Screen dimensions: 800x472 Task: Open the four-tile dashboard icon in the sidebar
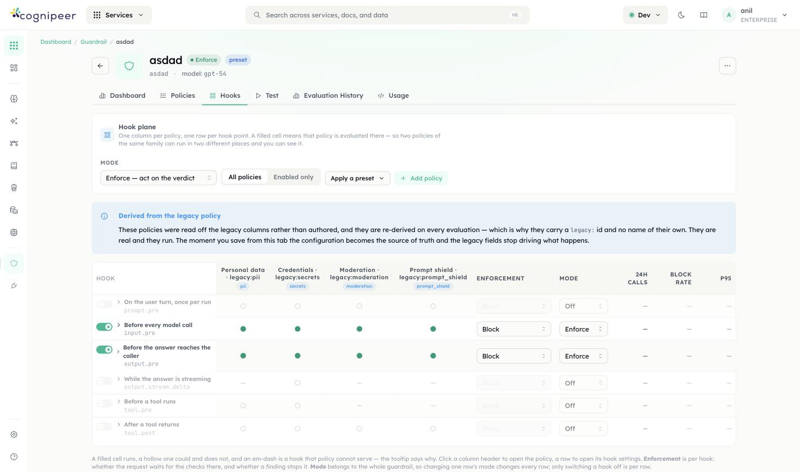click(x=14, y=68)
